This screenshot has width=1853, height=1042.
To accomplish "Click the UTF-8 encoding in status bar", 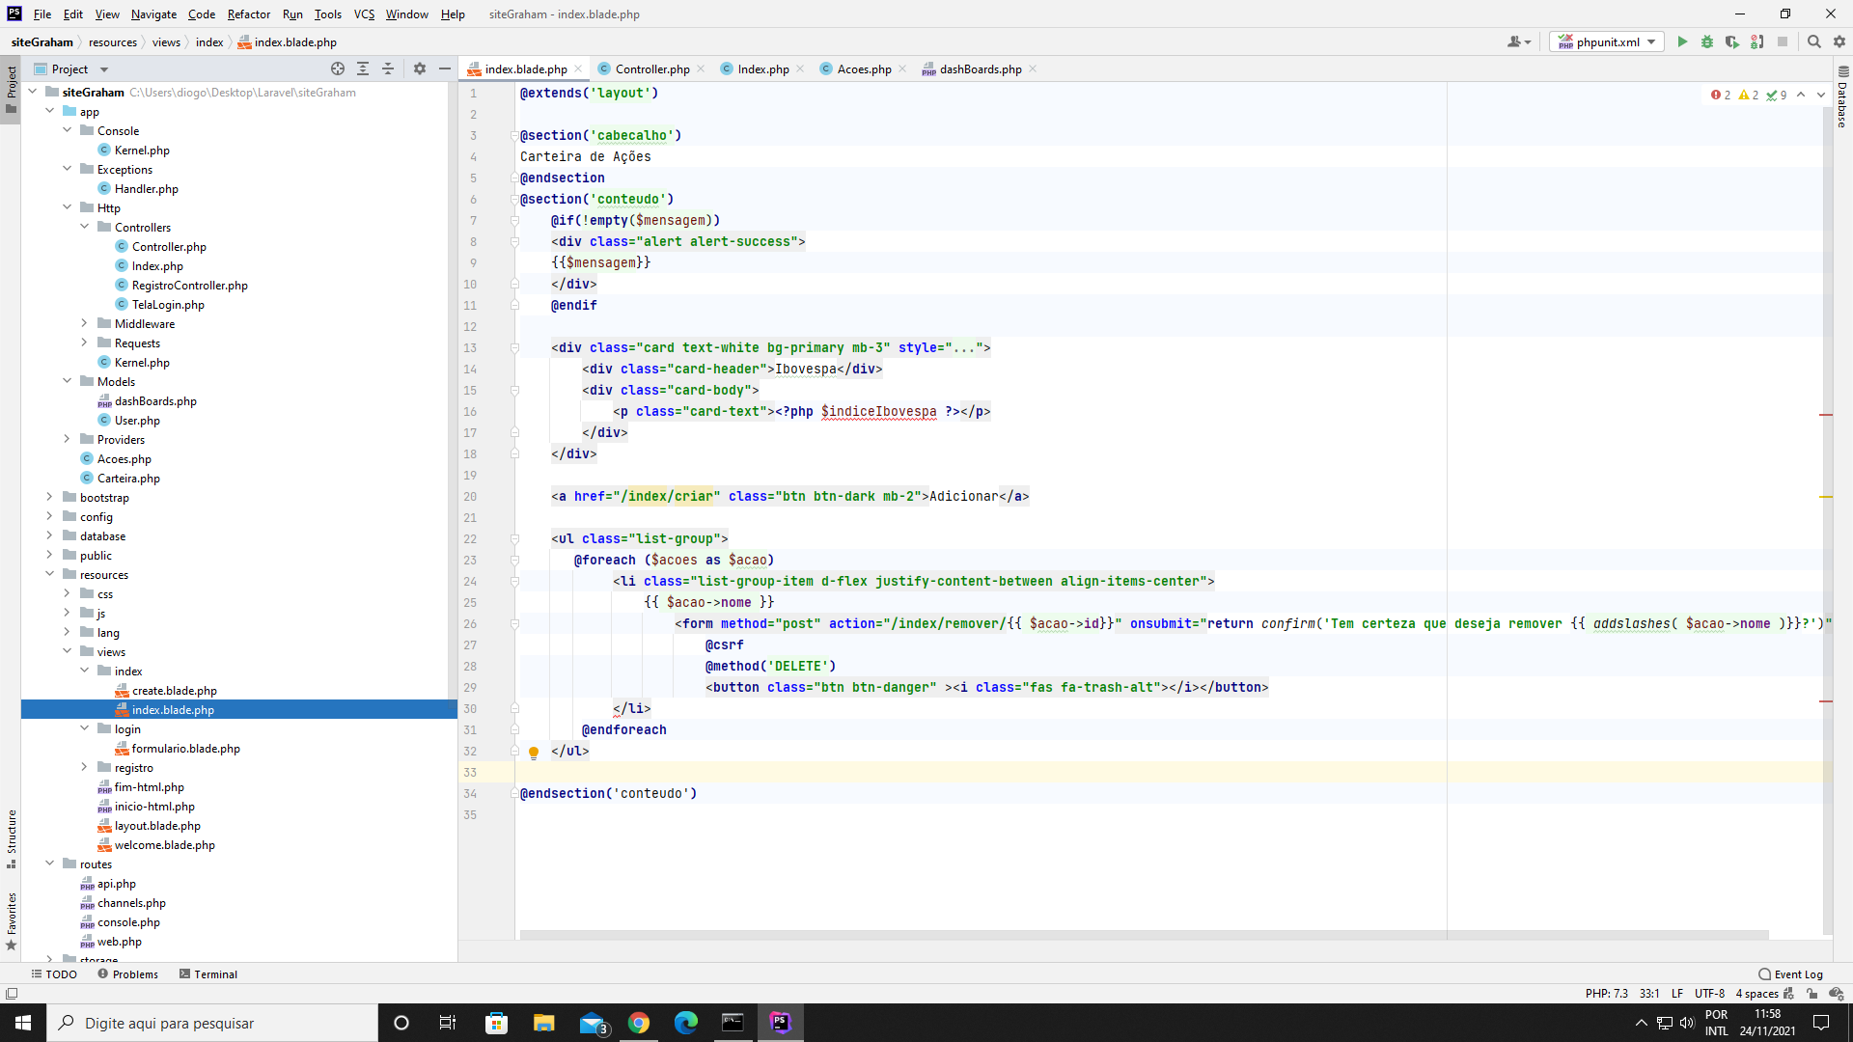I will (1709, 994).
